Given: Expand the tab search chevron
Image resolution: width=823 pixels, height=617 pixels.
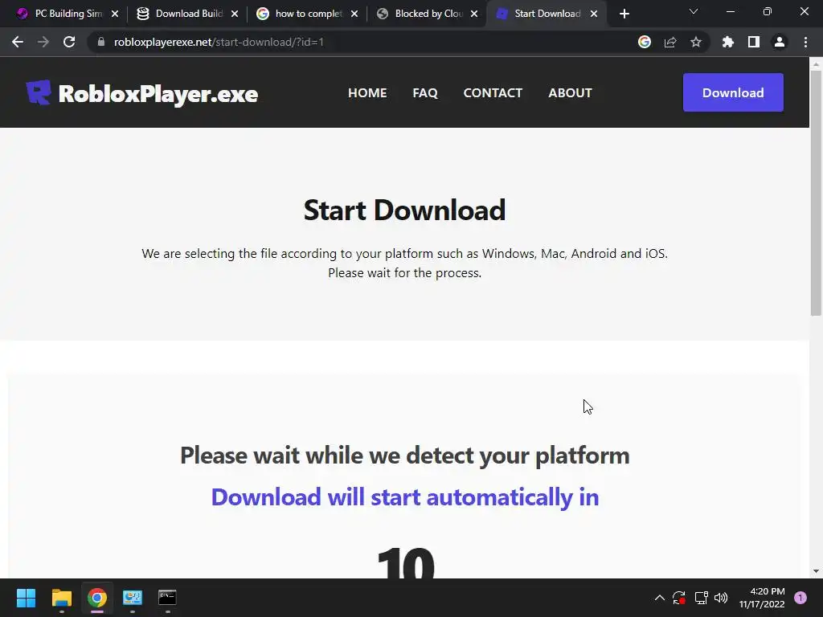Looking at the screenshot, I should coord(694,11).
